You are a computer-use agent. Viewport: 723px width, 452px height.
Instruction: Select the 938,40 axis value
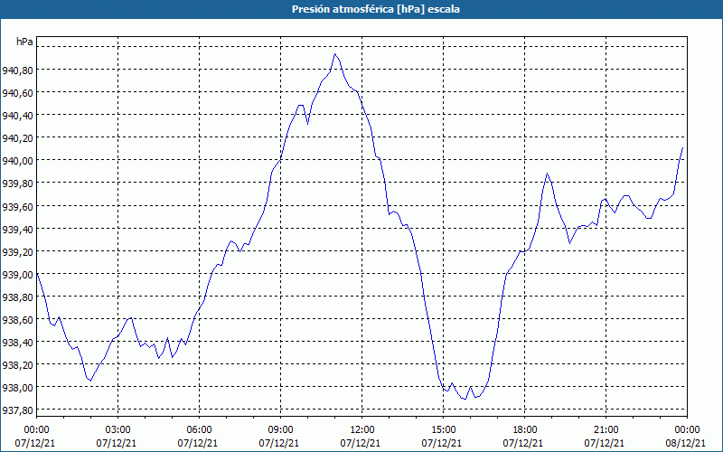click(17, 343)
